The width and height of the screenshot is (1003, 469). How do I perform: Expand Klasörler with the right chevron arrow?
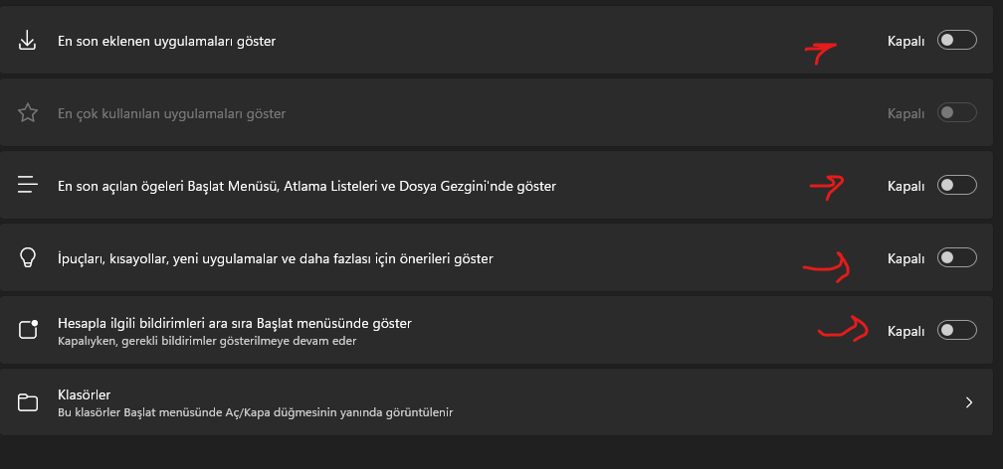point(969,402)
